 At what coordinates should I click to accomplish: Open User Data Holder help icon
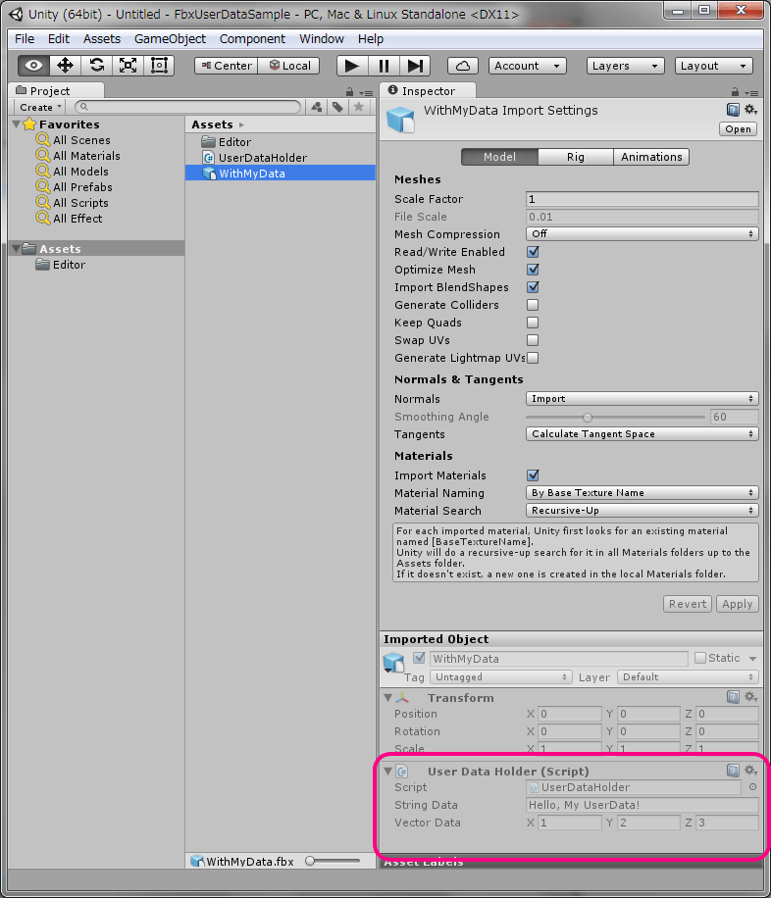(733, 771)
